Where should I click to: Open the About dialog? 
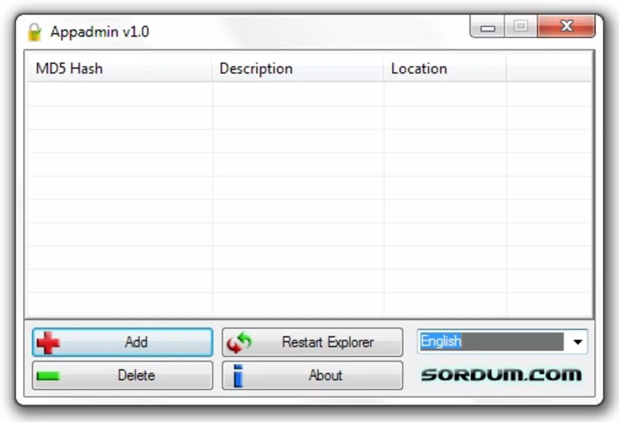point(312,375)
